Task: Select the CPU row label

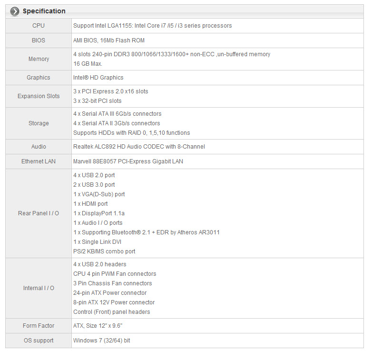Action: pyautogui.click(x=39, y=26)
